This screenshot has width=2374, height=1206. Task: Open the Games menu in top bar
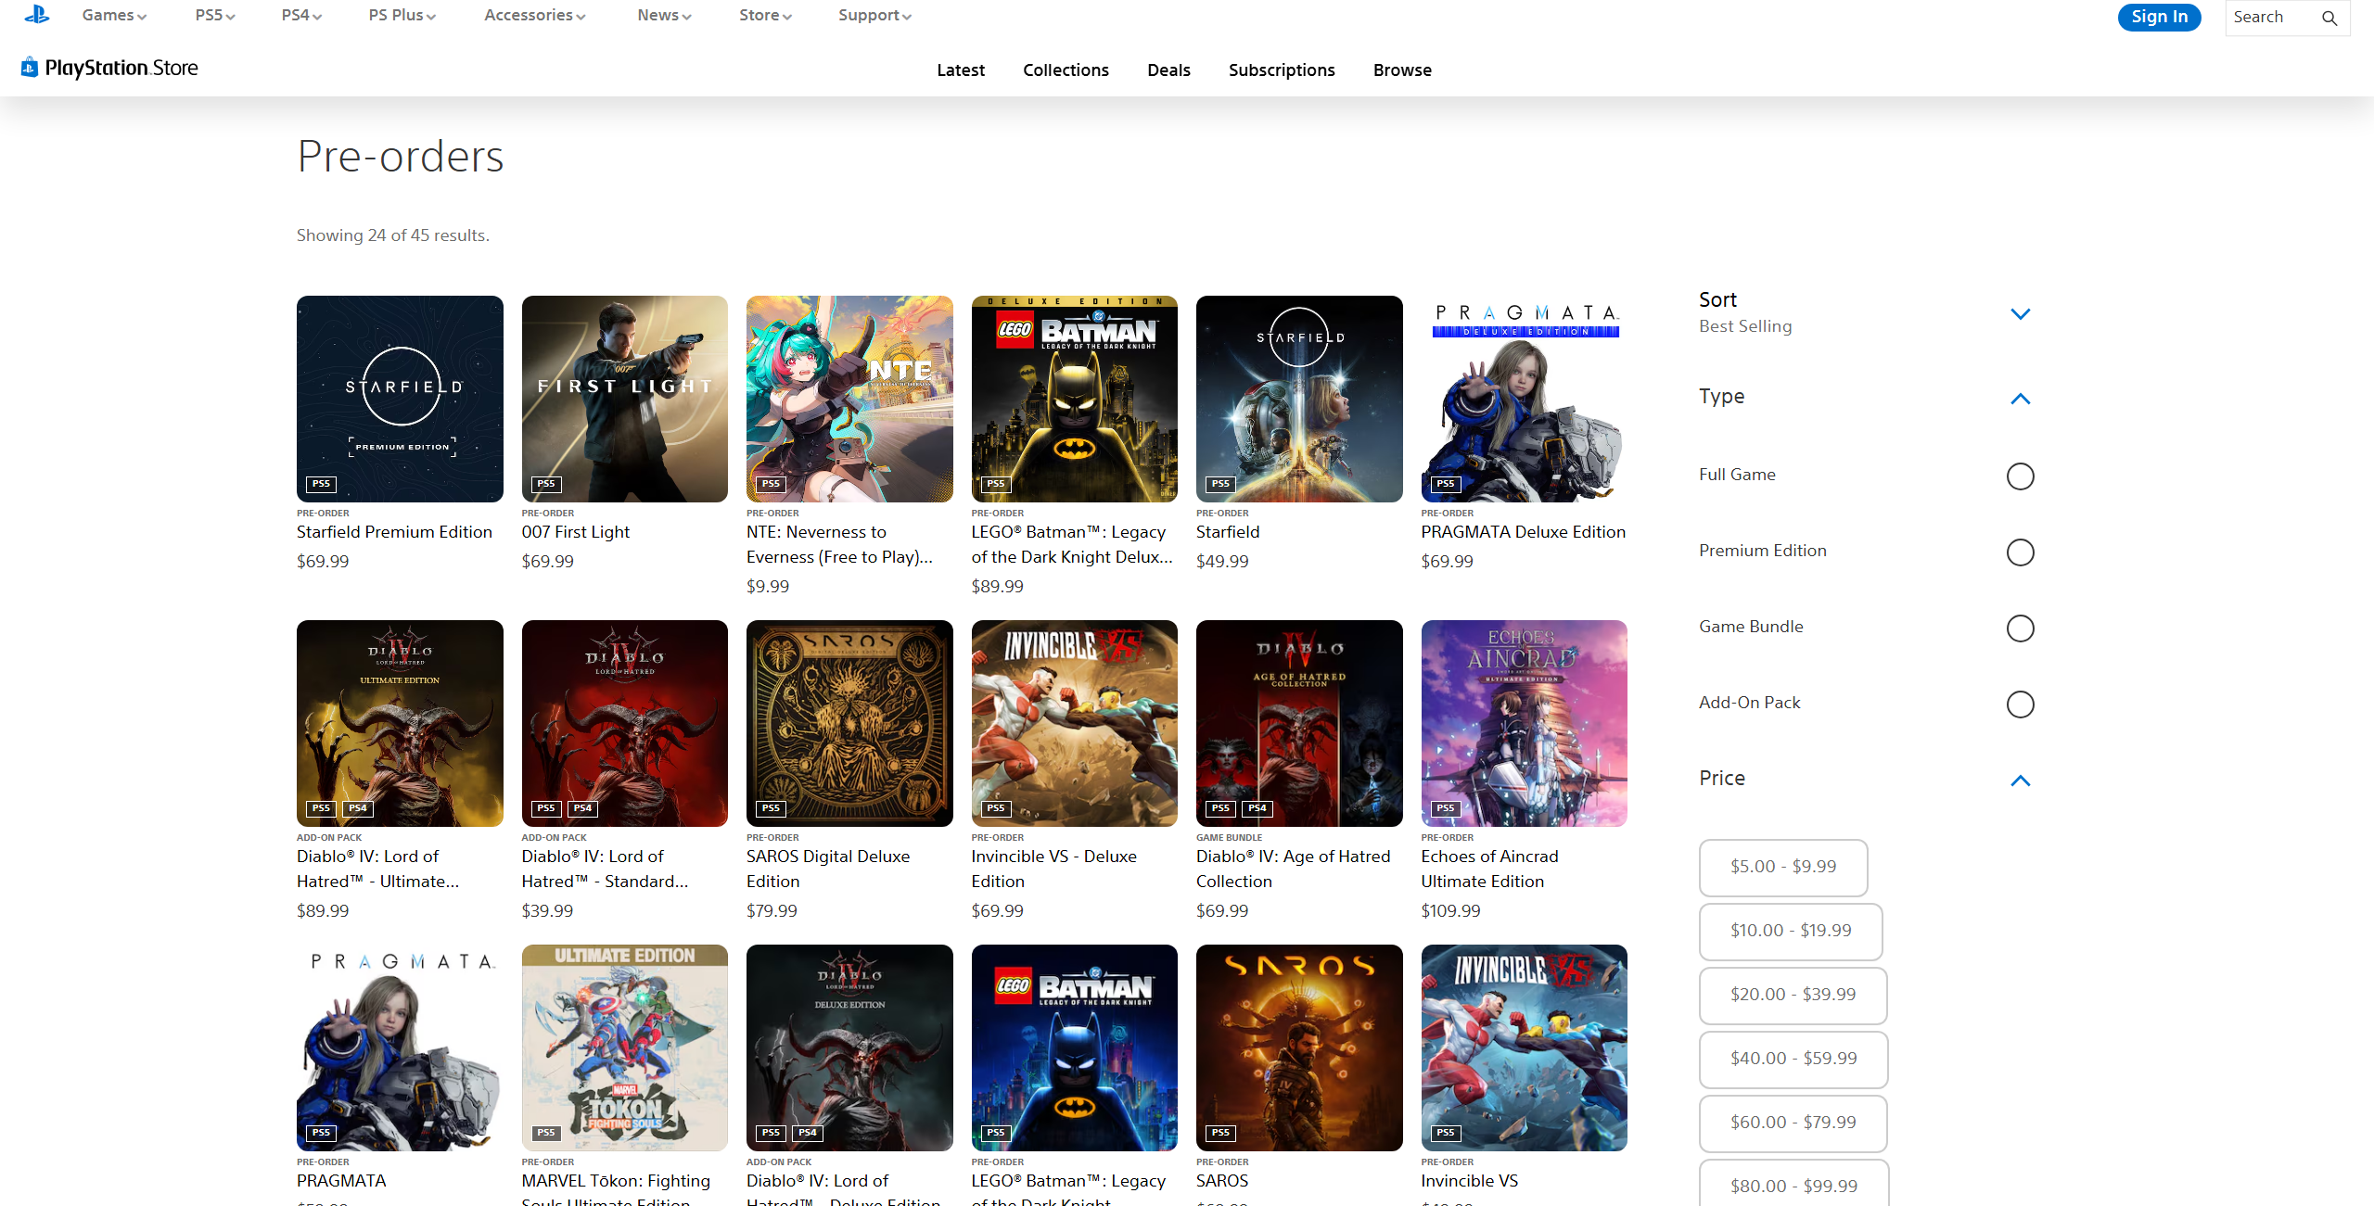coord(114,15)
